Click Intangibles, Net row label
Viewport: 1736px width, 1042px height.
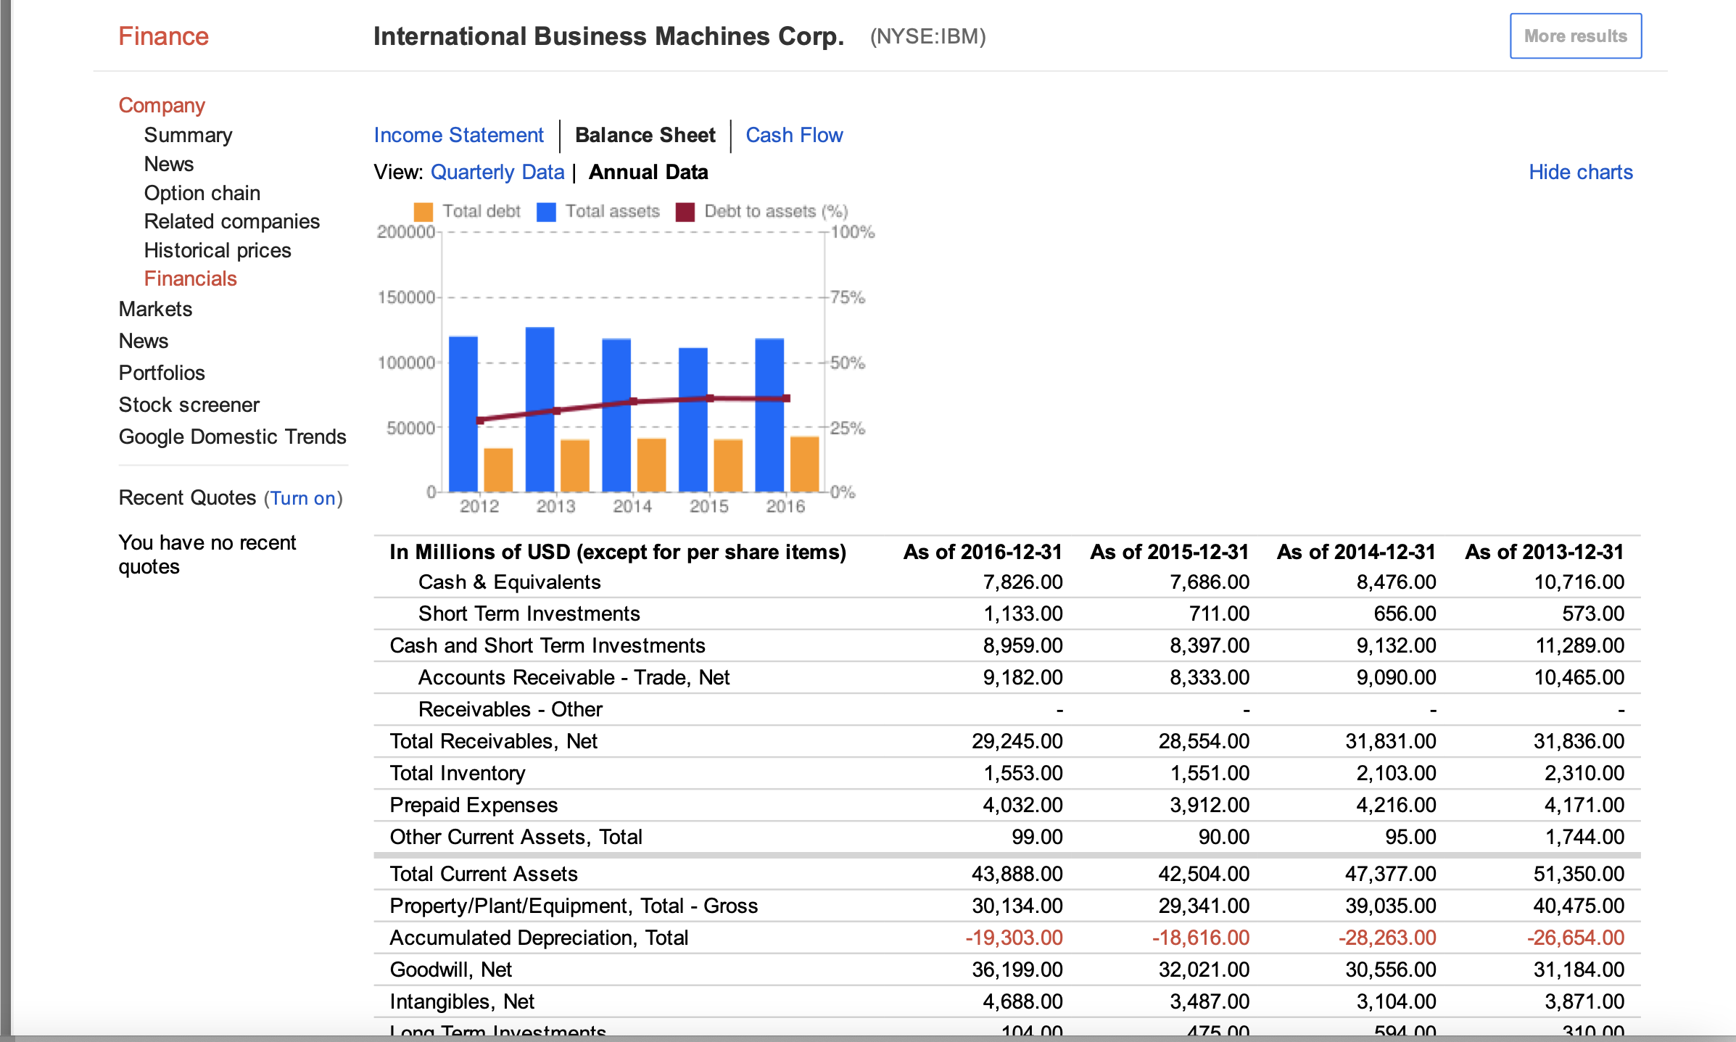(x=462, y=1001)
